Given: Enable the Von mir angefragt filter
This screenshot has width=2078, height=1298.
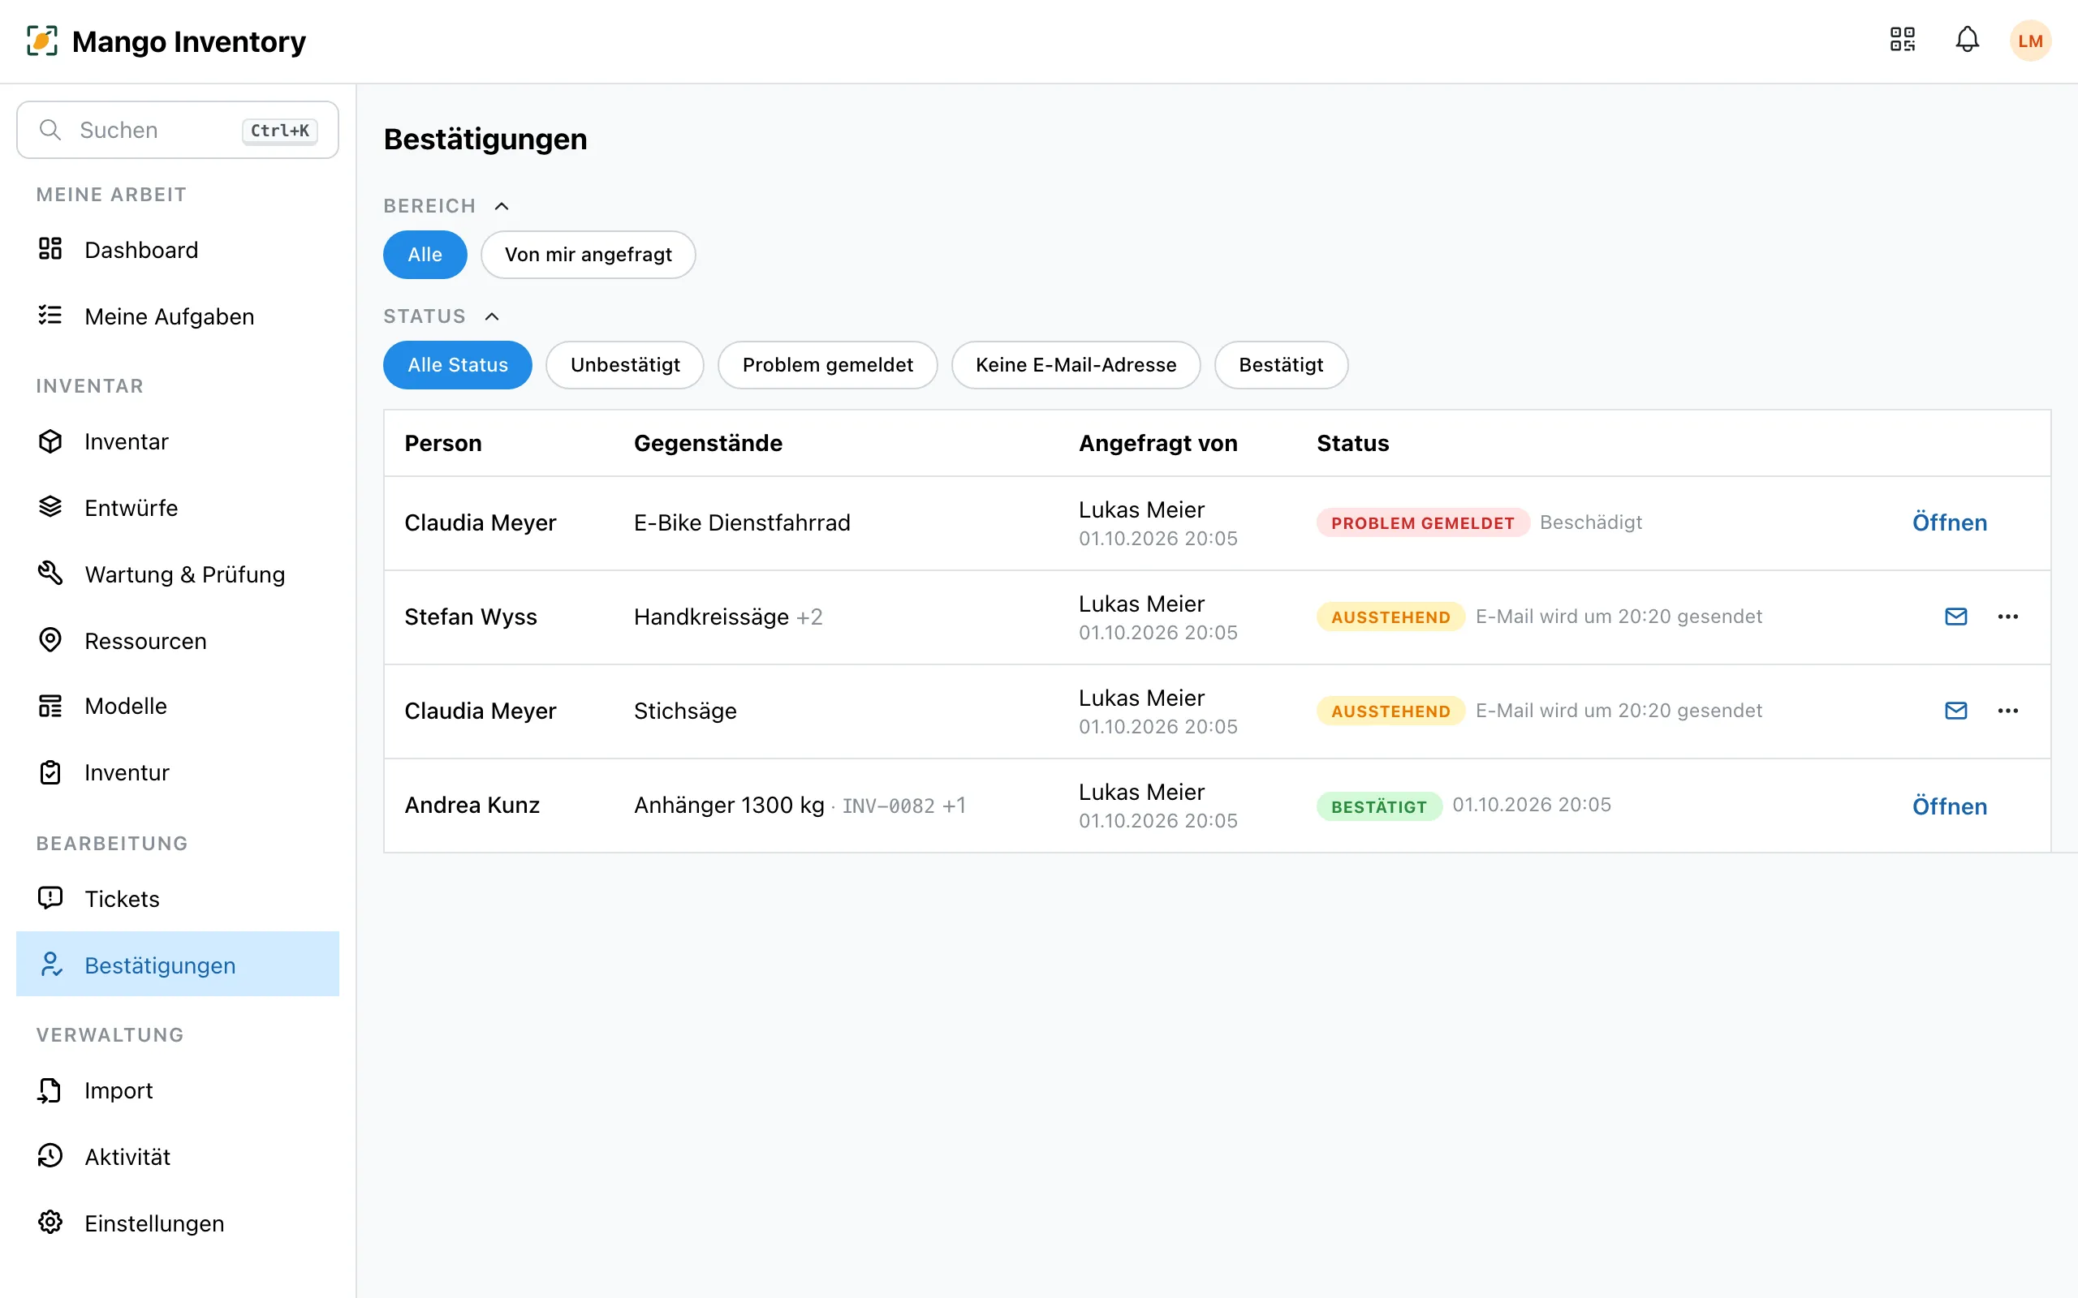Looking at the screenshot, I should (588, 254).
